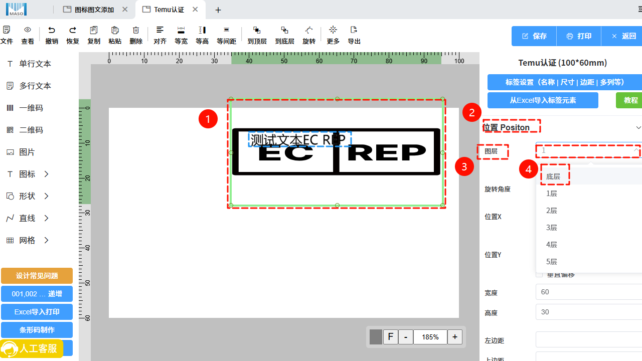This screenshot has width=642, height=361.
Task: Click the 宽度 width field showing 60
Action: click(x=589, y=292)
